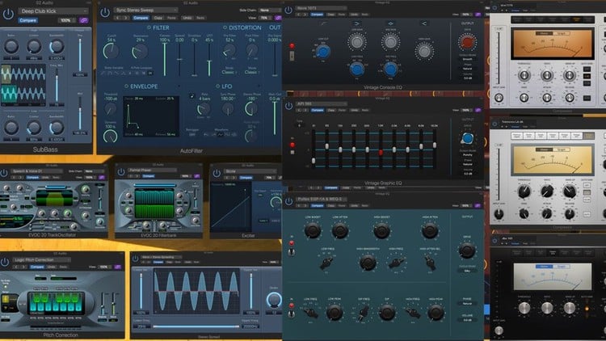The height and width of the screenshot is (341, 606).
Task: Toggle the Filter section enable button
Action: pos(148,27)
